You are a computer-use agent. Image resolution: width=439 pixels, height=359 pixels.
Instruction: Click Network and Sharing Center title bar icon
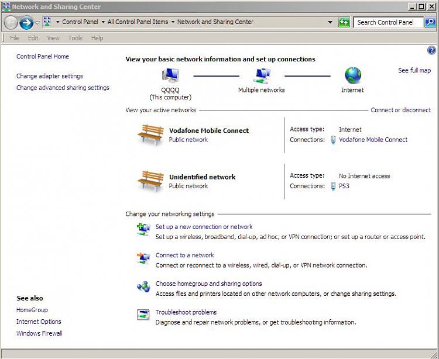click(6, 6)
